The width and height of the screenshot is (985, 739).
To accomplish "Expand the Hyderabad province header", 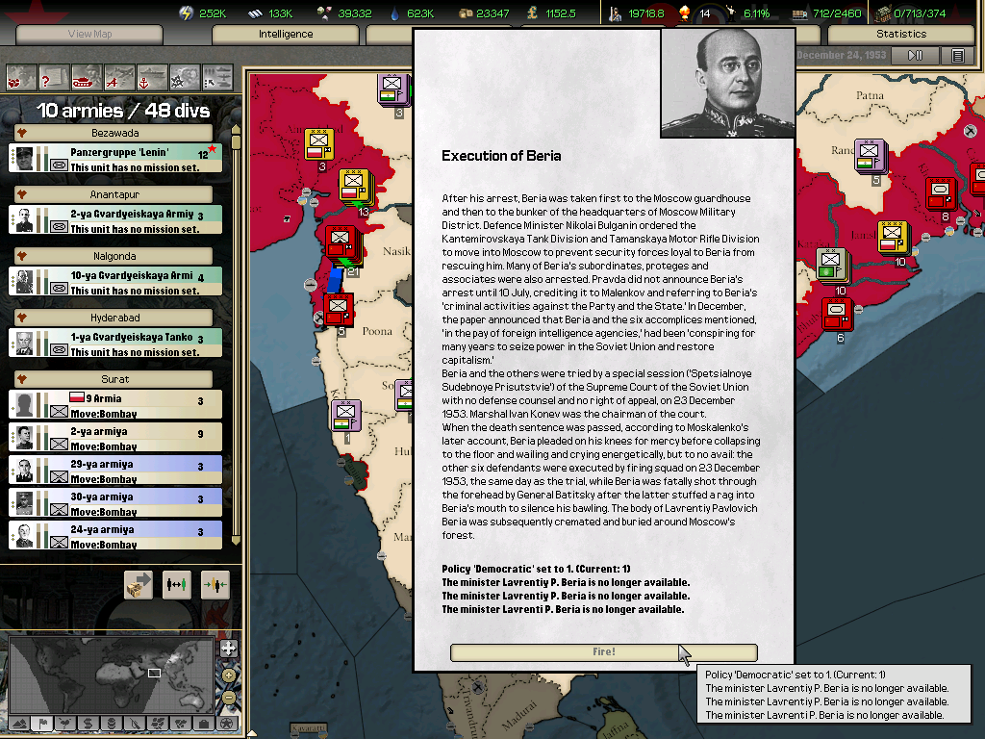I will 21,318.
